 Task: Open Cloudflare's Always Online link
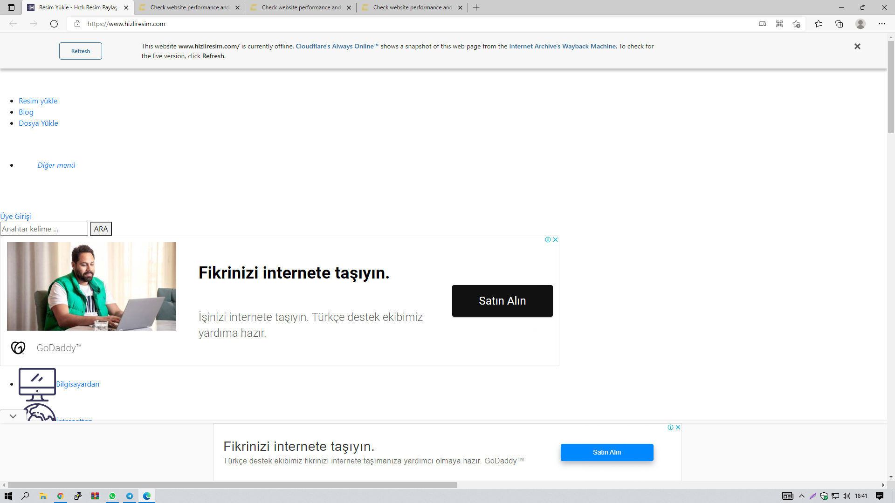click(337, 46)
